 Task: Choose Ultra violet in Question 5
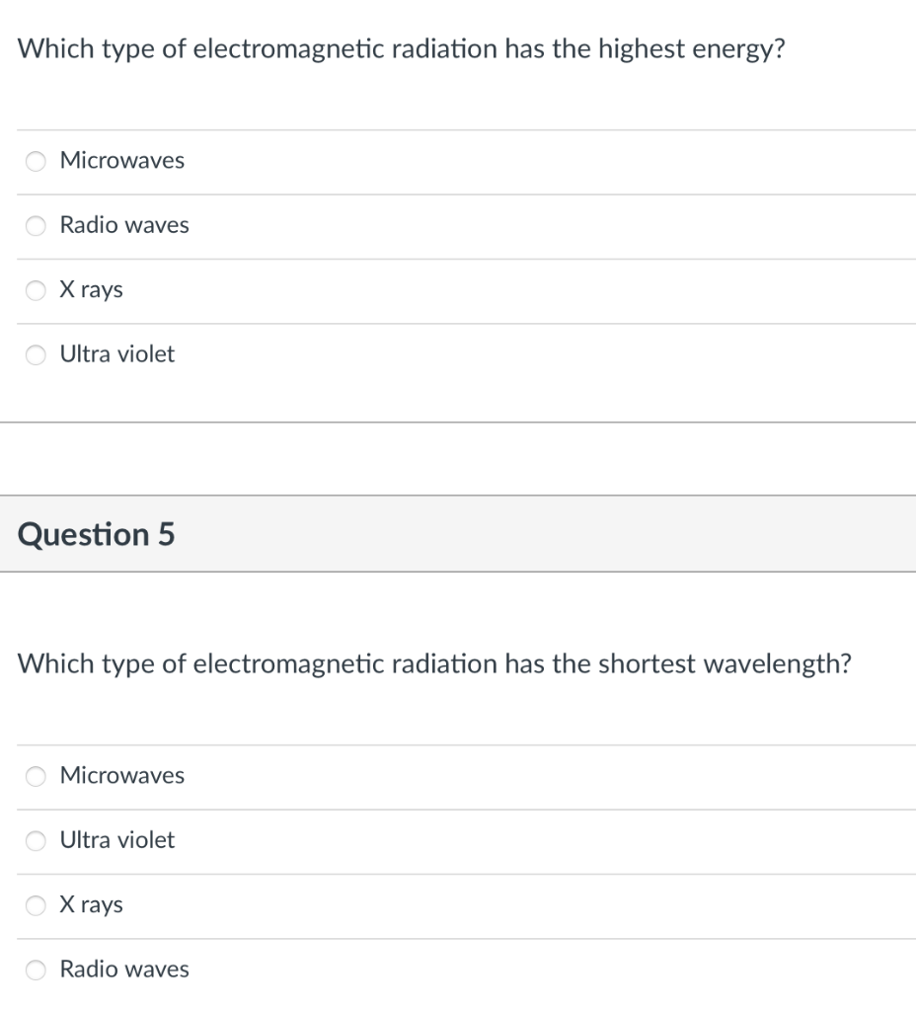tap(35, 840)
